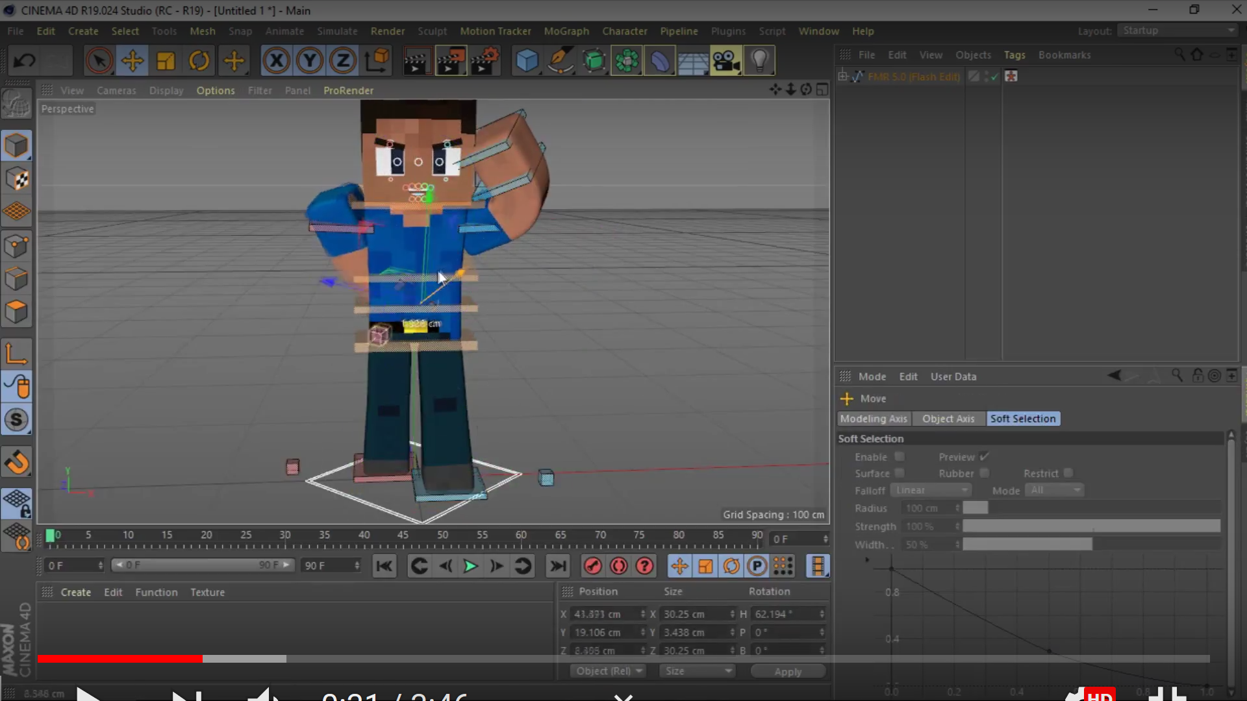Open the Render menu

pos(388,31)
